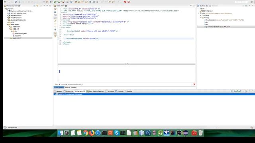Expand the Java Resources node
255x143 pixels.
click(x=7, y=18)
